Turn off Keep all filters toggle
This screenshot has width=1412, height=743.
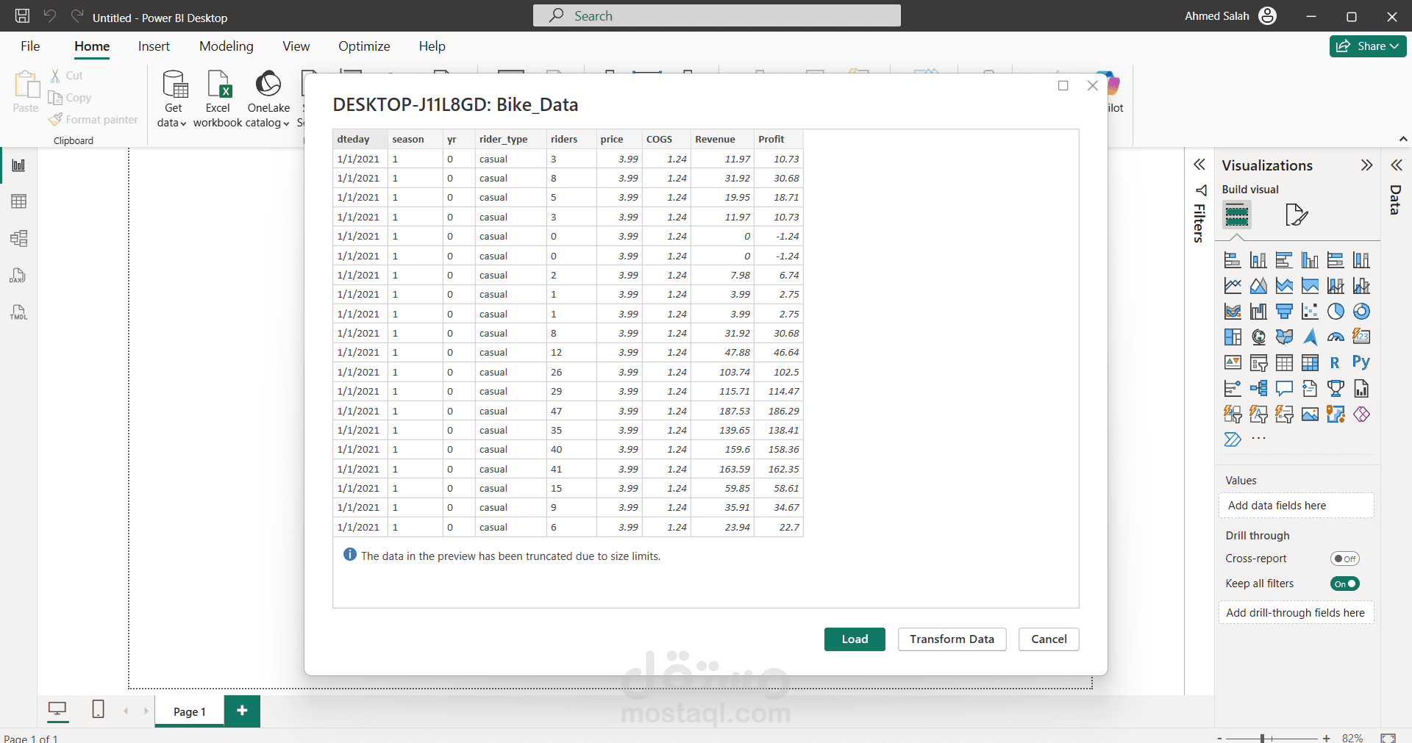tap(1345, 584)
